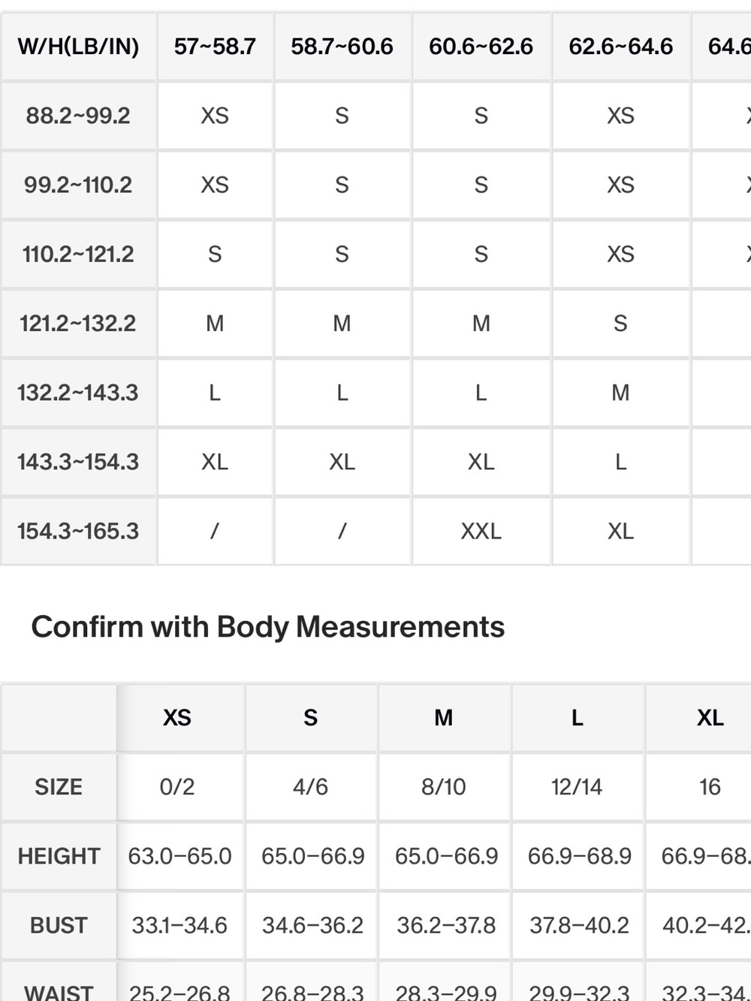Select the W/H(LB/IN) header cell
This screenshot has width=751, height=1001.
(78, 47)
